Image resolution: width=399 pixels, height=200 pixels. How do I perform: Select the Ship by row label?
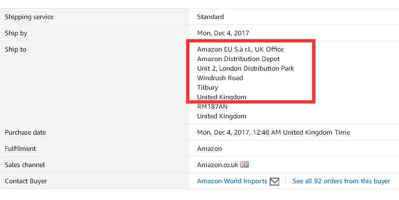pos(16,33)
